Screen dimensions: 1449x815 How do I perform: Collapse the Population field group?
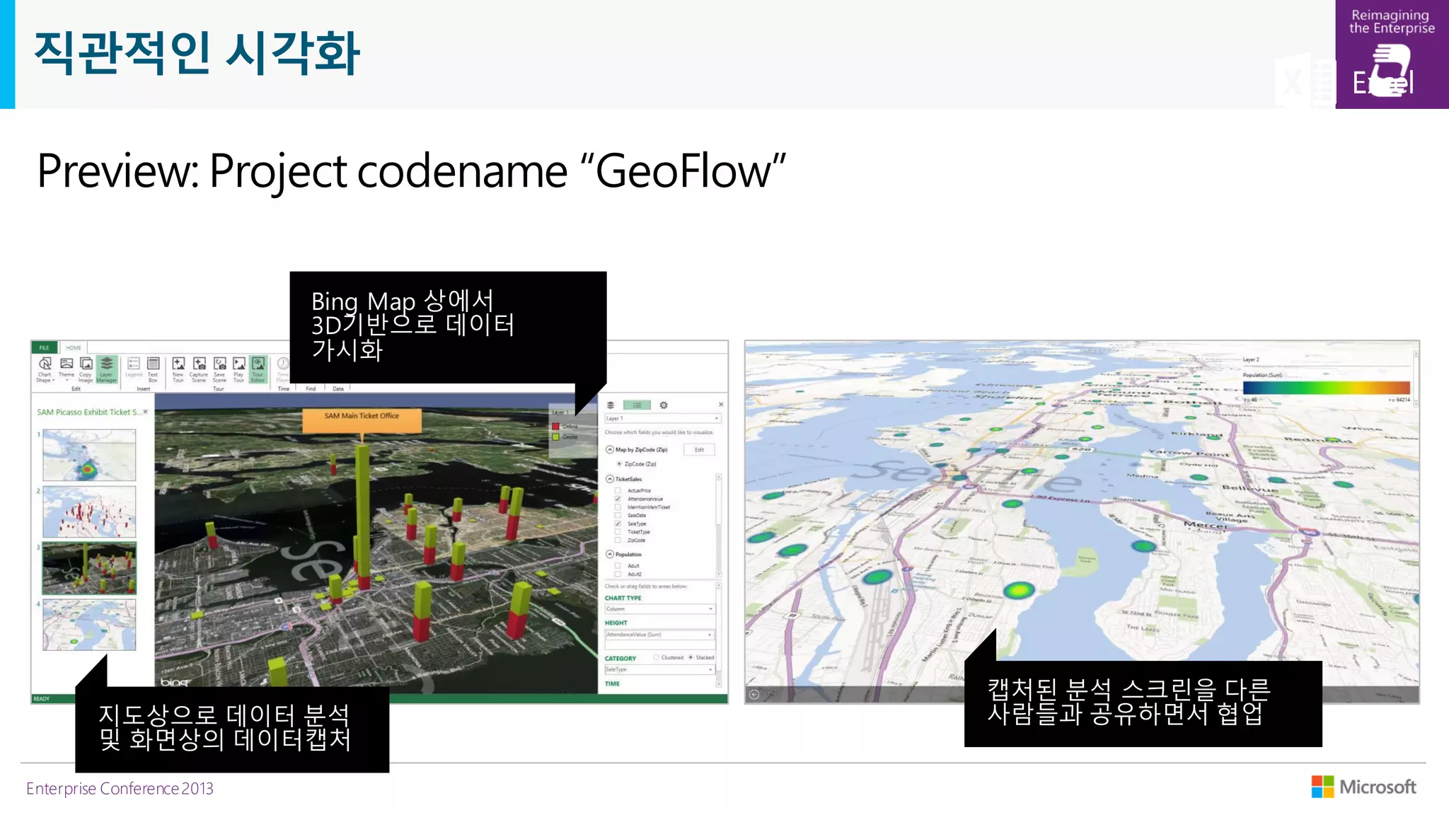tap(610, 554)
